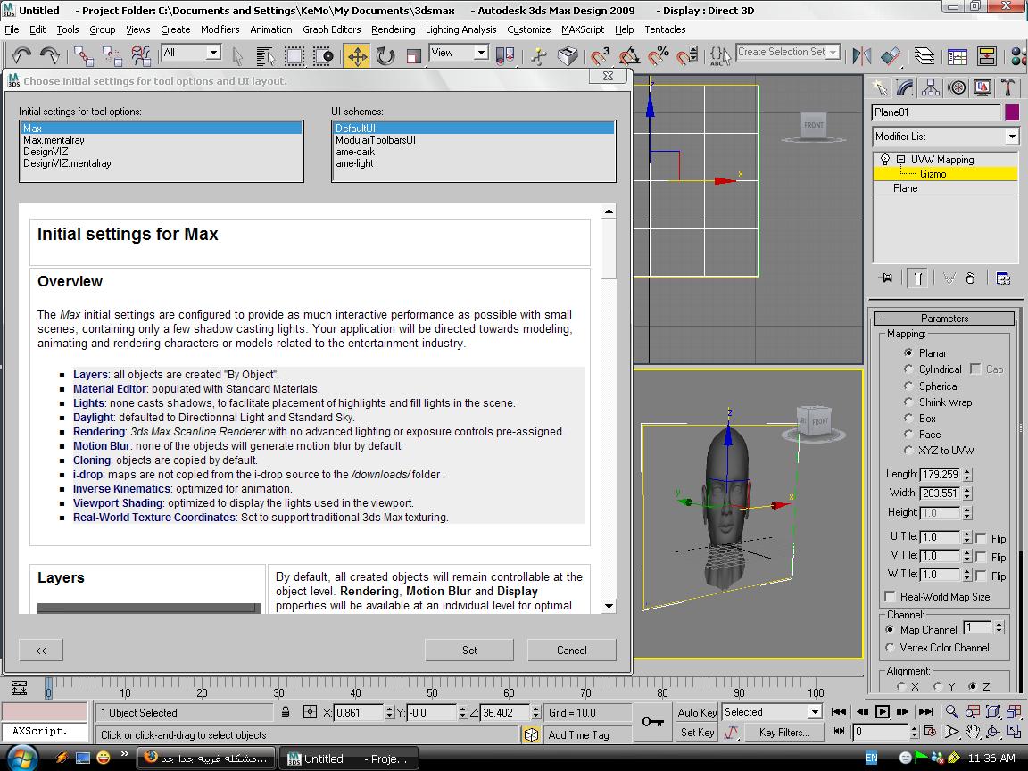1028x771 pixels.
Task: Open the Curve Editor from the toolbar
Action: coord(958,55)
